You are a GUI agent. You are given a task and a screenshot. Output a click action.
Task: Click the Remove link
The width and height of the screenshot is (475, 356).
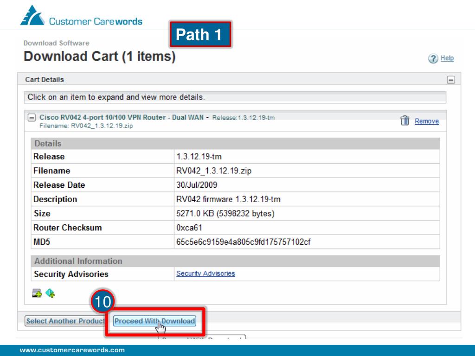427,121
